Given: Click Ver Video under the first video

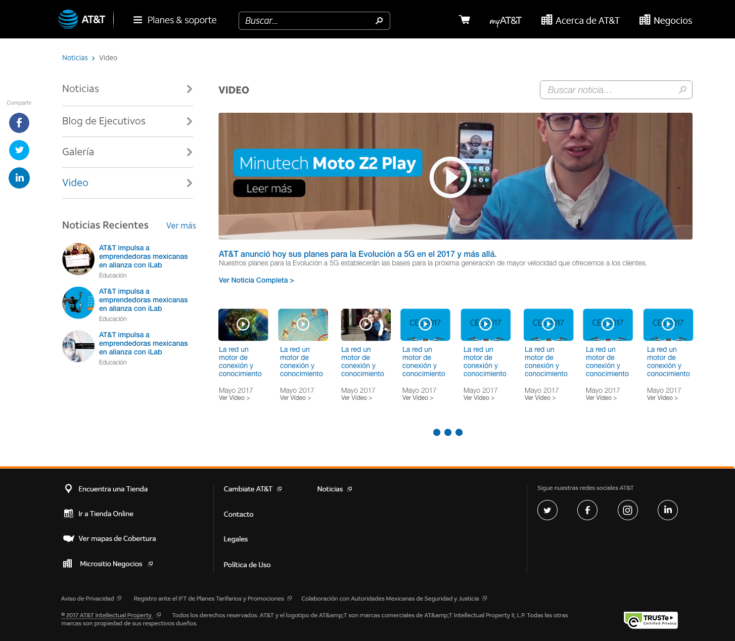Looking at the screenshot, I should [x=234, y=398].
